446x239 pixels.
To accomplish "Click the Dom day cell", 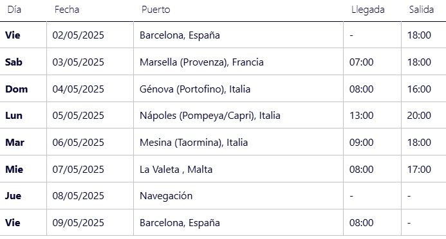I will (x=17, y=89).
